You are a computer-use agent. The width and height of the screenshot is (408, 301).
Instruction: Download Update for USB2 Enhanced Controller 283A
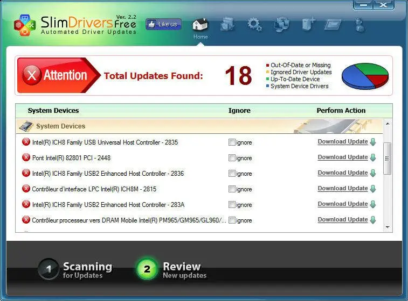click(x=343, y=204)
